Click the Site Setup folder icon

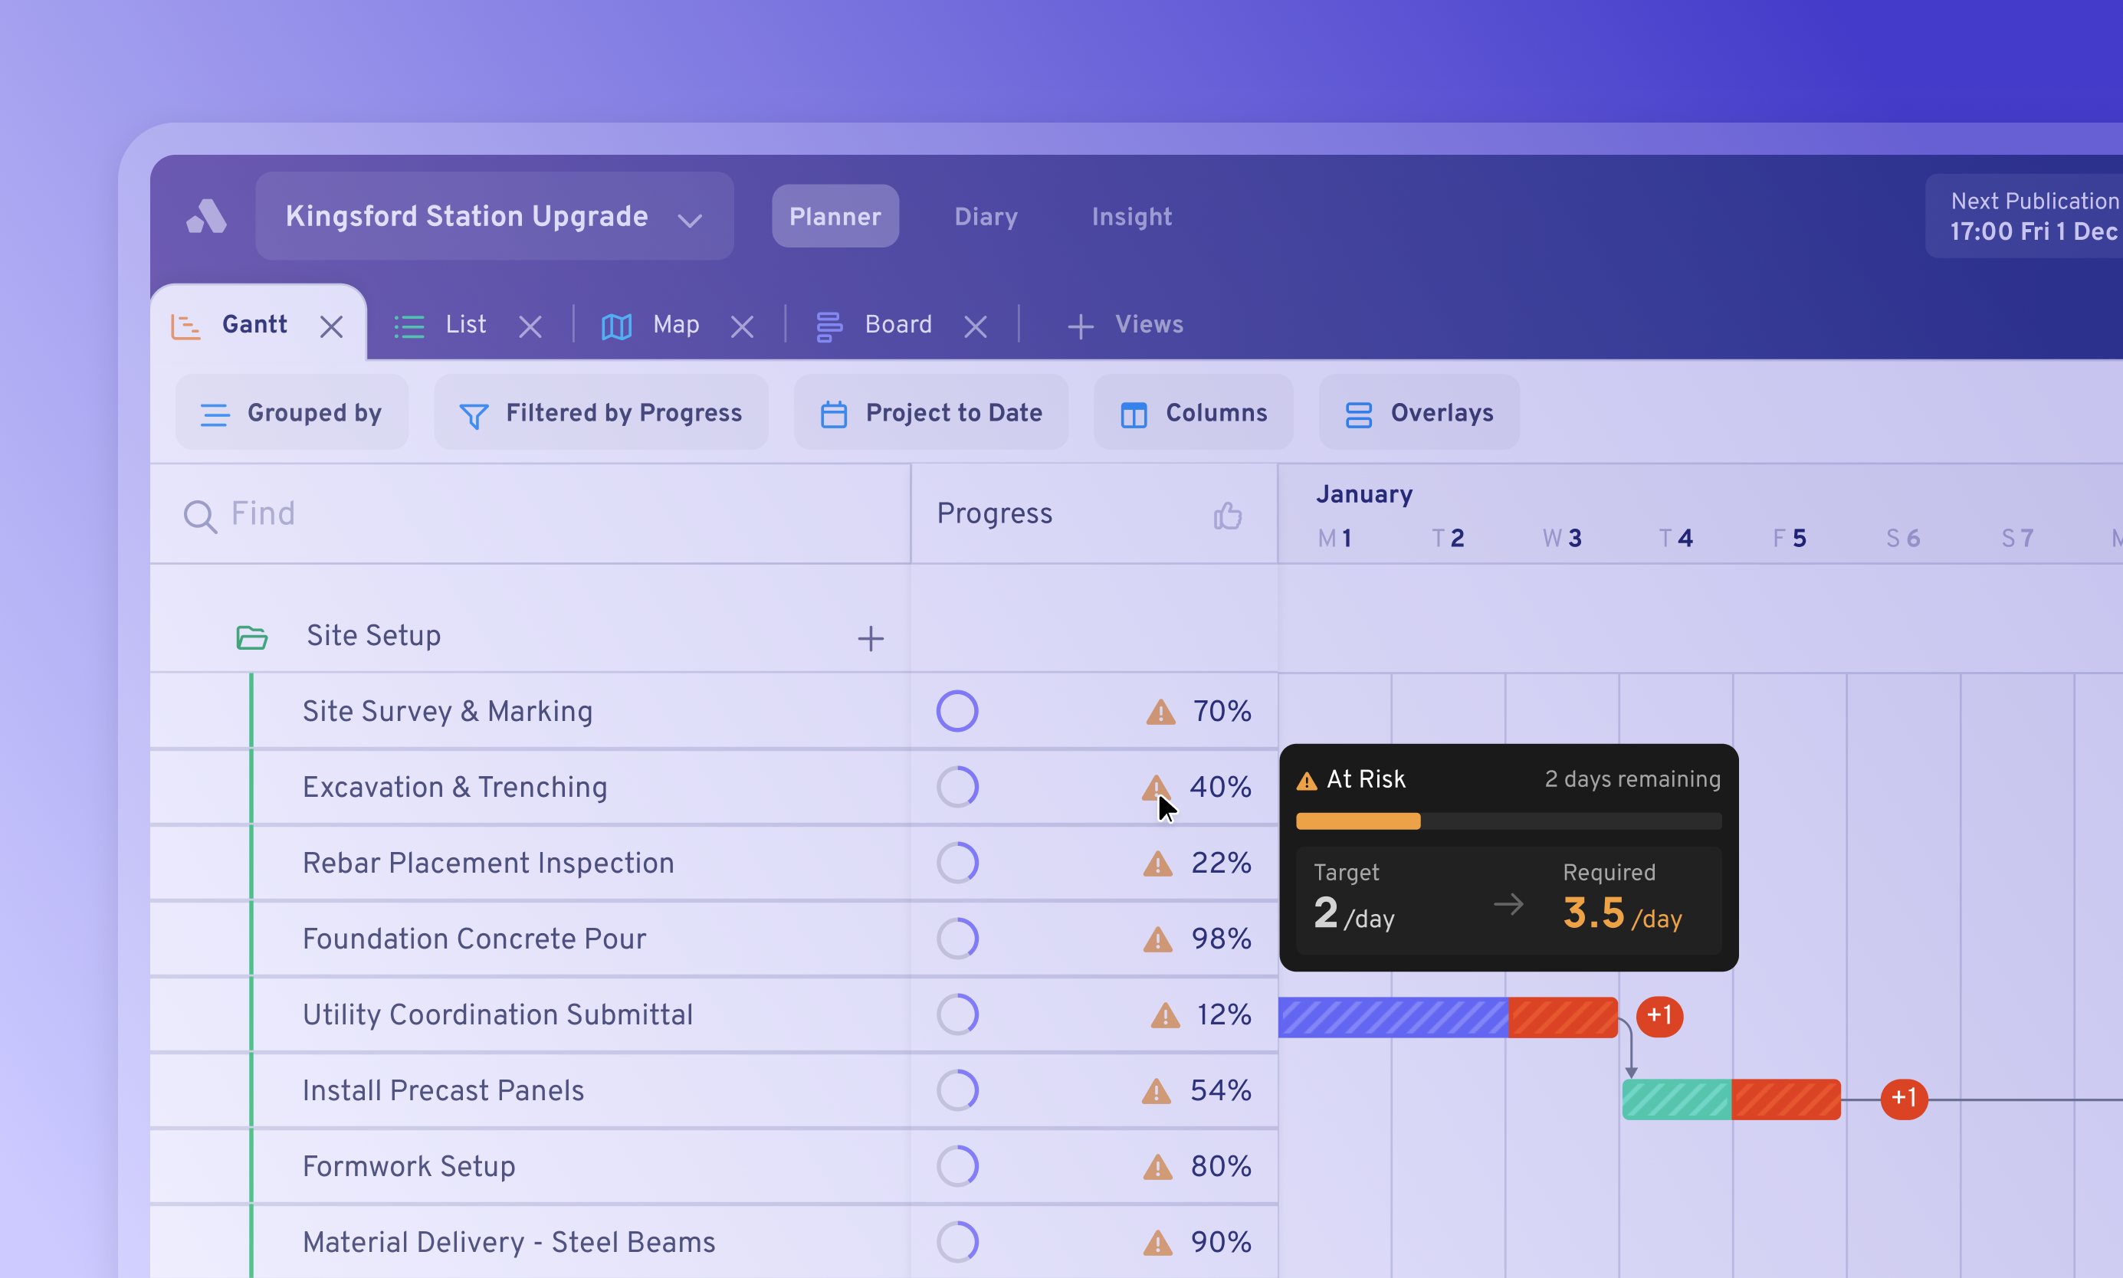251,637
